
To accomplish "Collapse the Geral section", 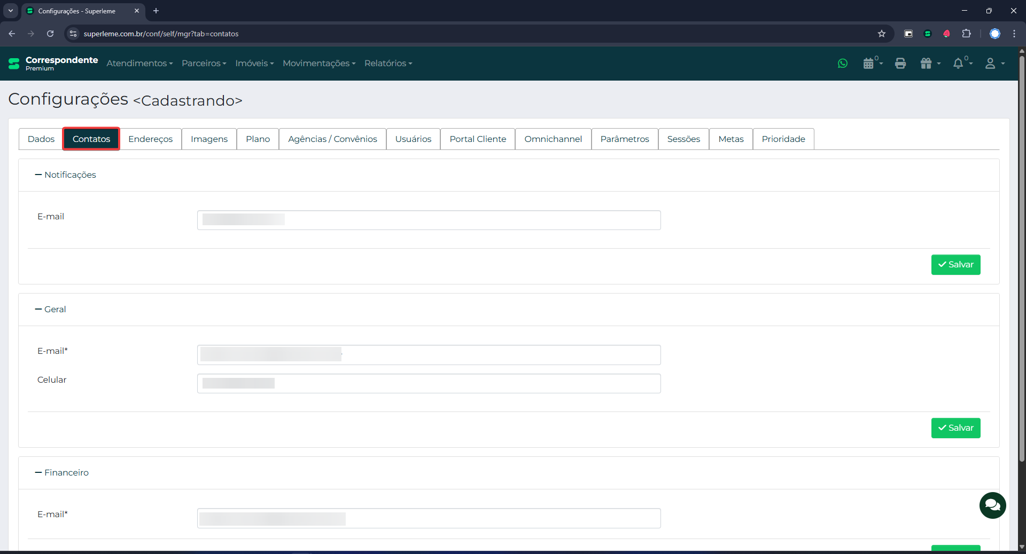I will tap(50, 310).
